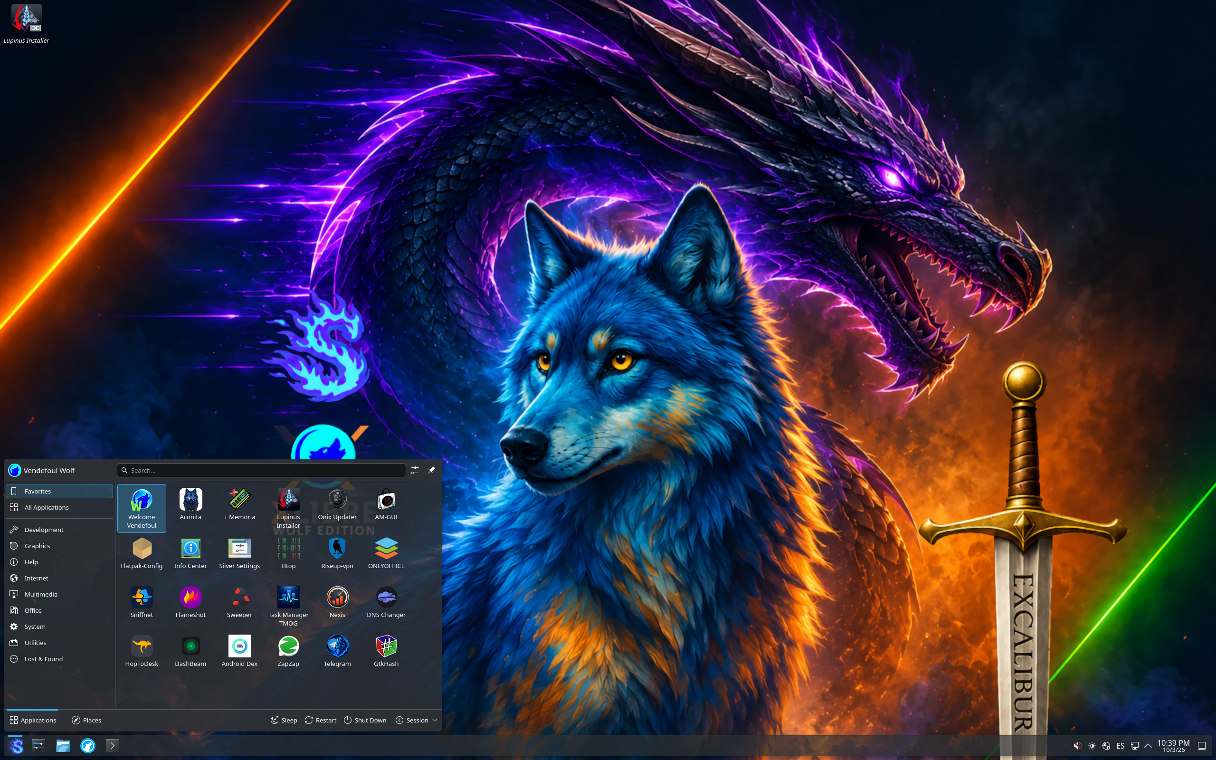Screen dimensions: 1216x760
Task: Launch Sniffnet network monitor
Action: (x=141, y=602)
